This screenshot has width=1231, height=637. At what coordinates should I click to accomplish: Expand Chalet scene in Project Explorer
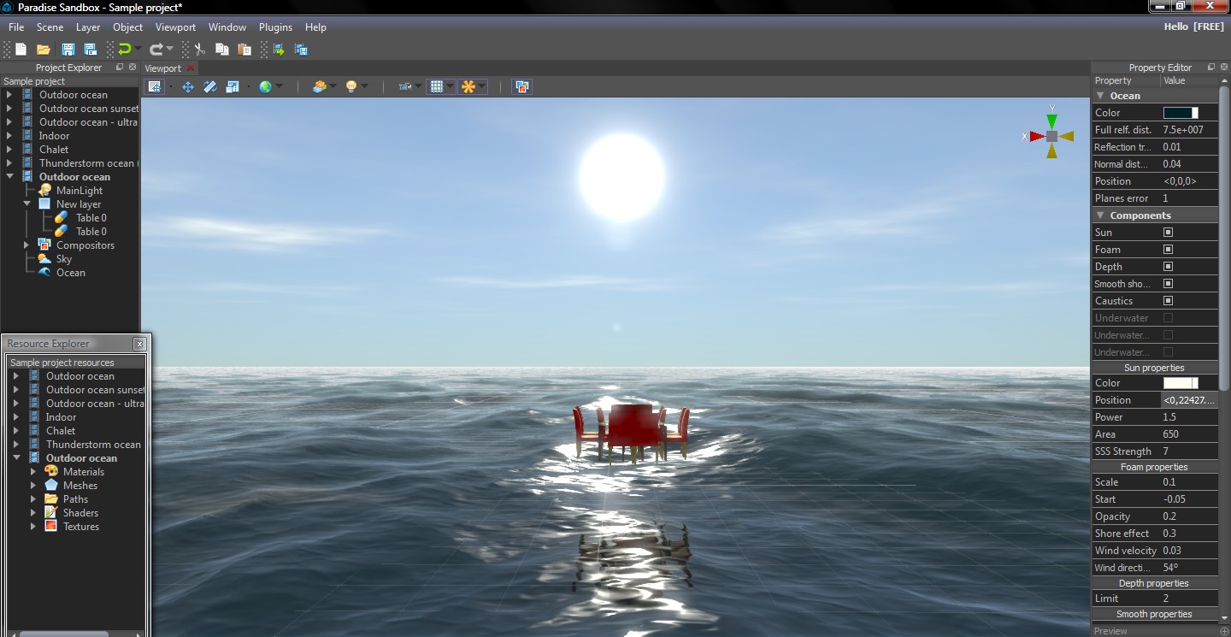[x=9, y=150]
